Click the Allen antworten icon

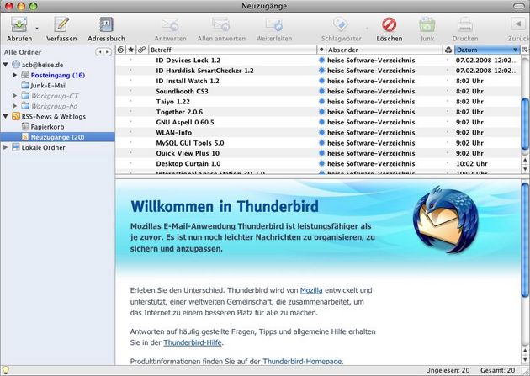221,24
